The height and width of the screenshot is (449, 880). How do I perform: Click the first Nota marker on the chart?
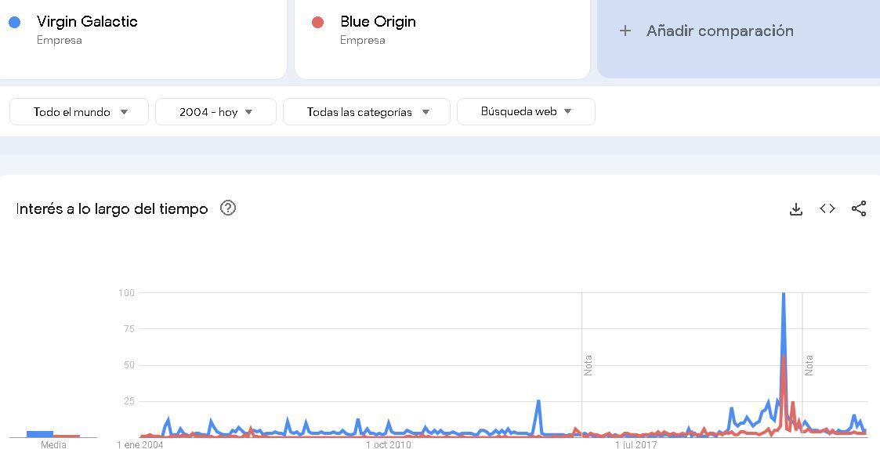588,365
